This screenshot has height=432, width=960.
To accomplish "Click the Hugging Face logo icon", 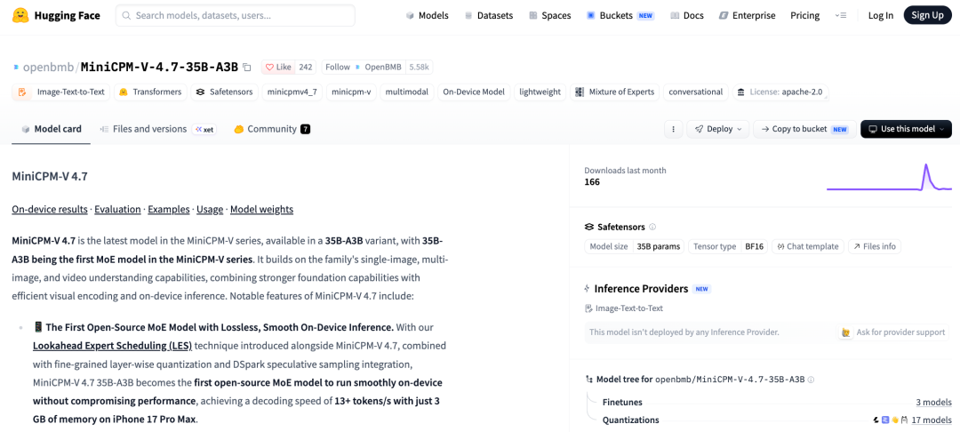I will 22,15.
